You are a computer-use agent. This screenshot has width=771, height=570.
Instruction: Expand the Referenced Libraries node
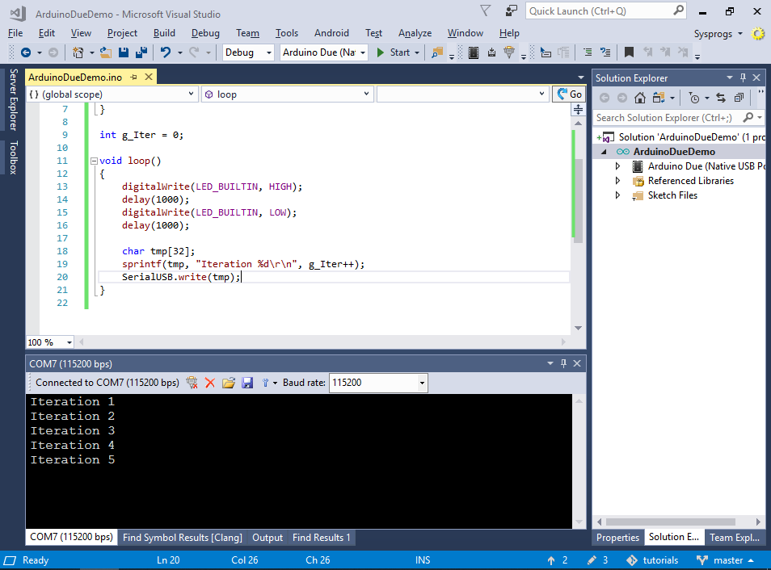(x=617, y=181)
